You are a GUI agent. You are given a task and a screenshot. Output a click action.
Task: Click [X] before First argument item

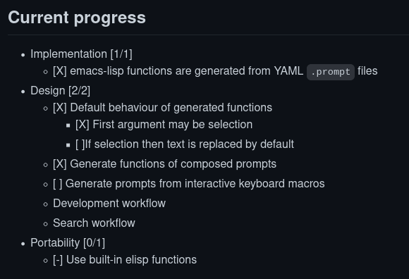[83, 125]
